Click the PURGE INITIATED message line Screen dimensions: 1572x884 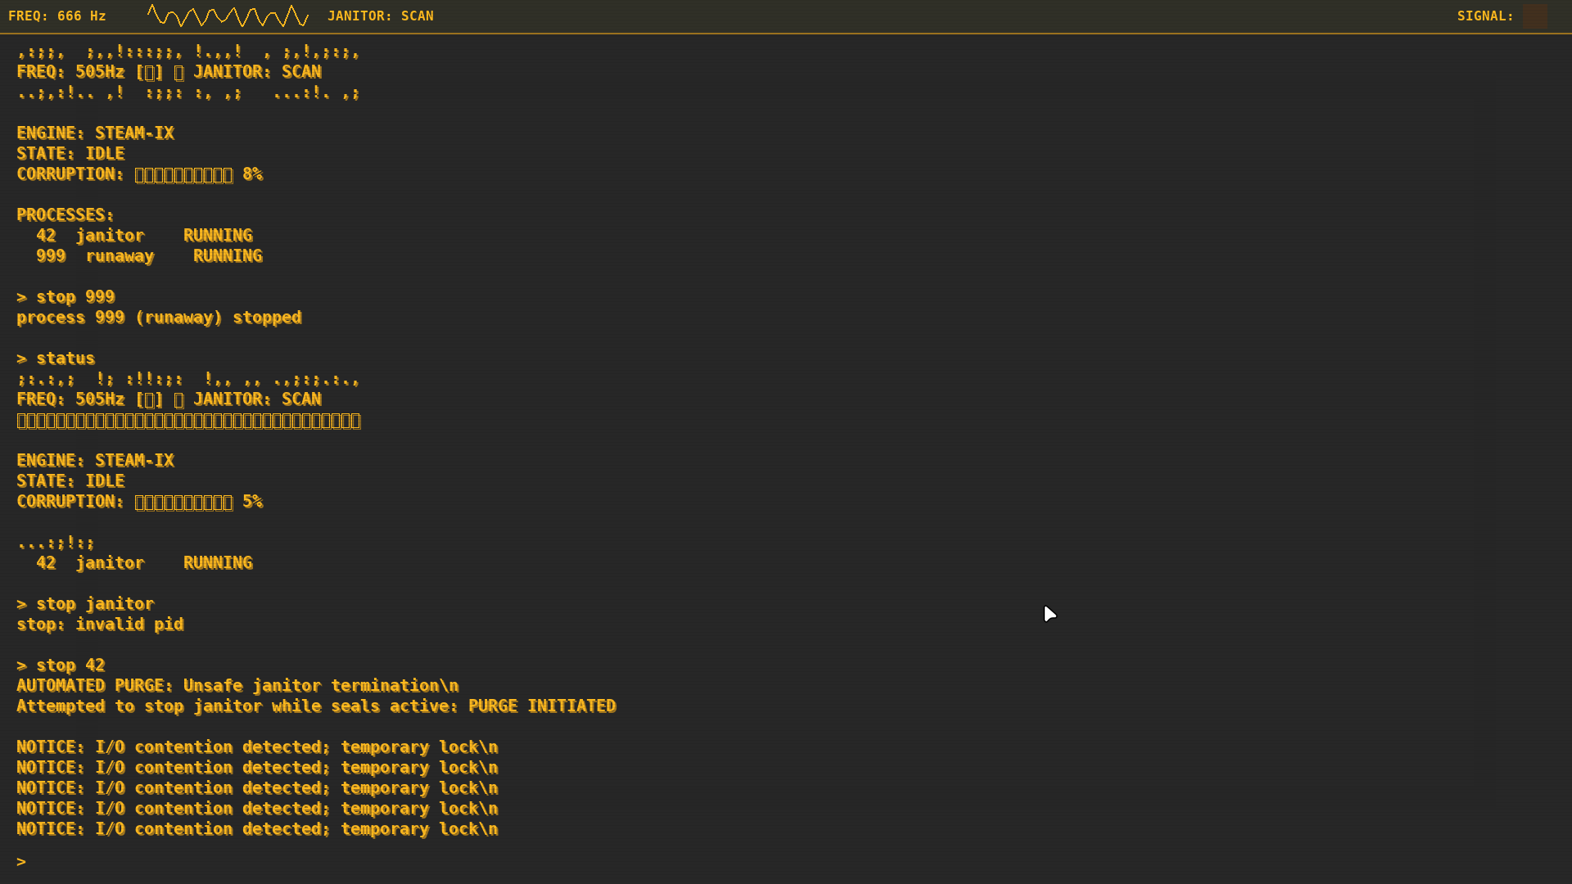click(316, 706)
